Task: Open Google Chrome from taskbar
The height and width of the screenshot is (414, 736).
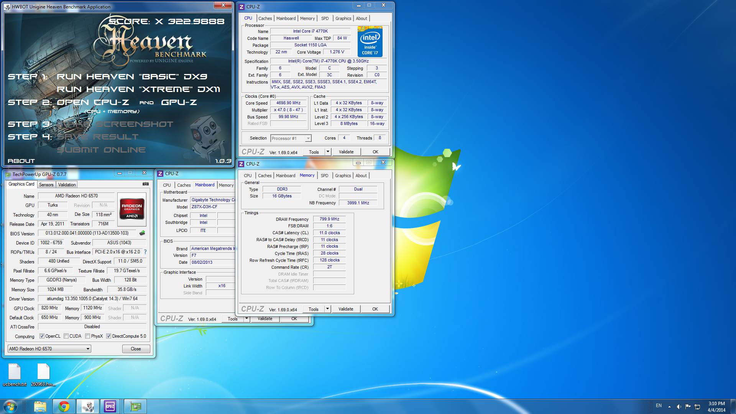Action: click(64, 406)
